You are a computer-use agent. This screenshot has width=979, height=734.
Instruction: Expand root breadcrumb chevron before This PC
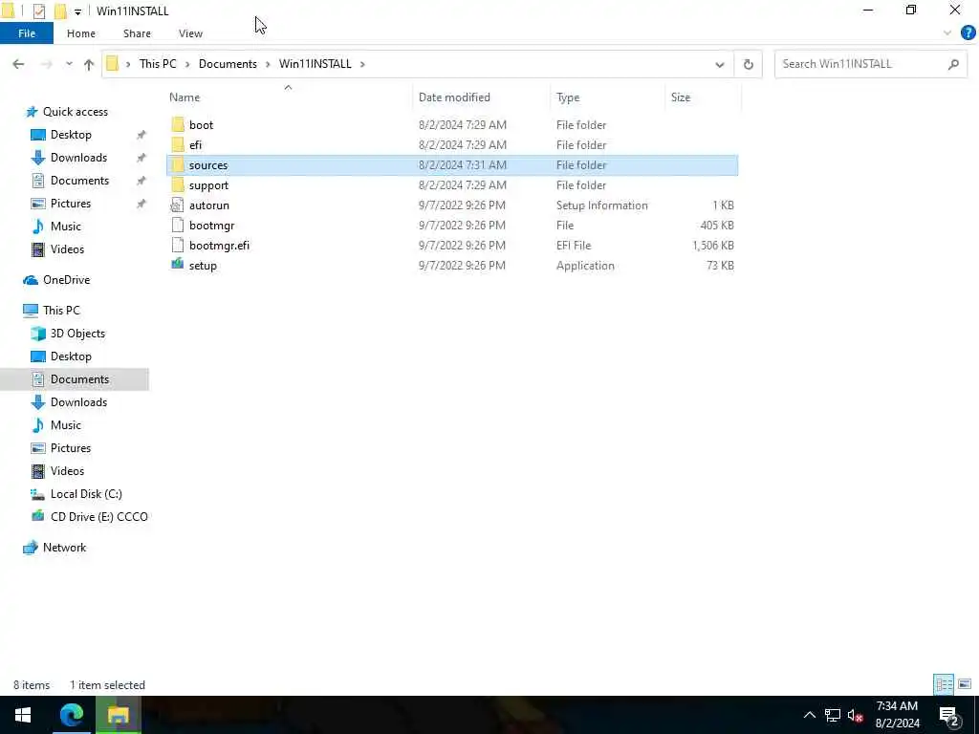(128, 64)
